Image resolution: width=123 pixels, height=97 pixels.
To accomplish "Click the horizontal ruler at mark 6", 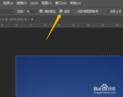I will 59,25.
